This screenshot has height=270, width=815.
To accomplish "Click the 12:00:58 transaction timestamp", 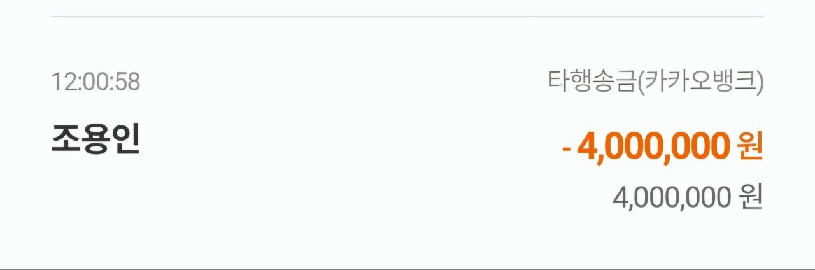I will pos(96,82).
